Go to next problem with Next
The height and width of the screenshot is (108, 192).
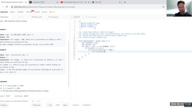pyautogui.click(x=66, y=105)
